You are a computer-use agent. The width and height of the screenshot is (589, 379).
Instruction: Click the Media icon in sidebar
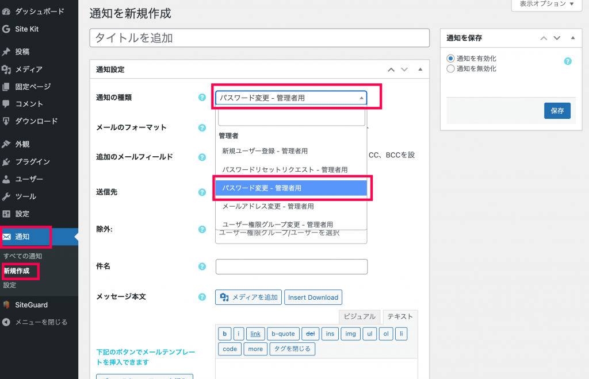point(6,69)
